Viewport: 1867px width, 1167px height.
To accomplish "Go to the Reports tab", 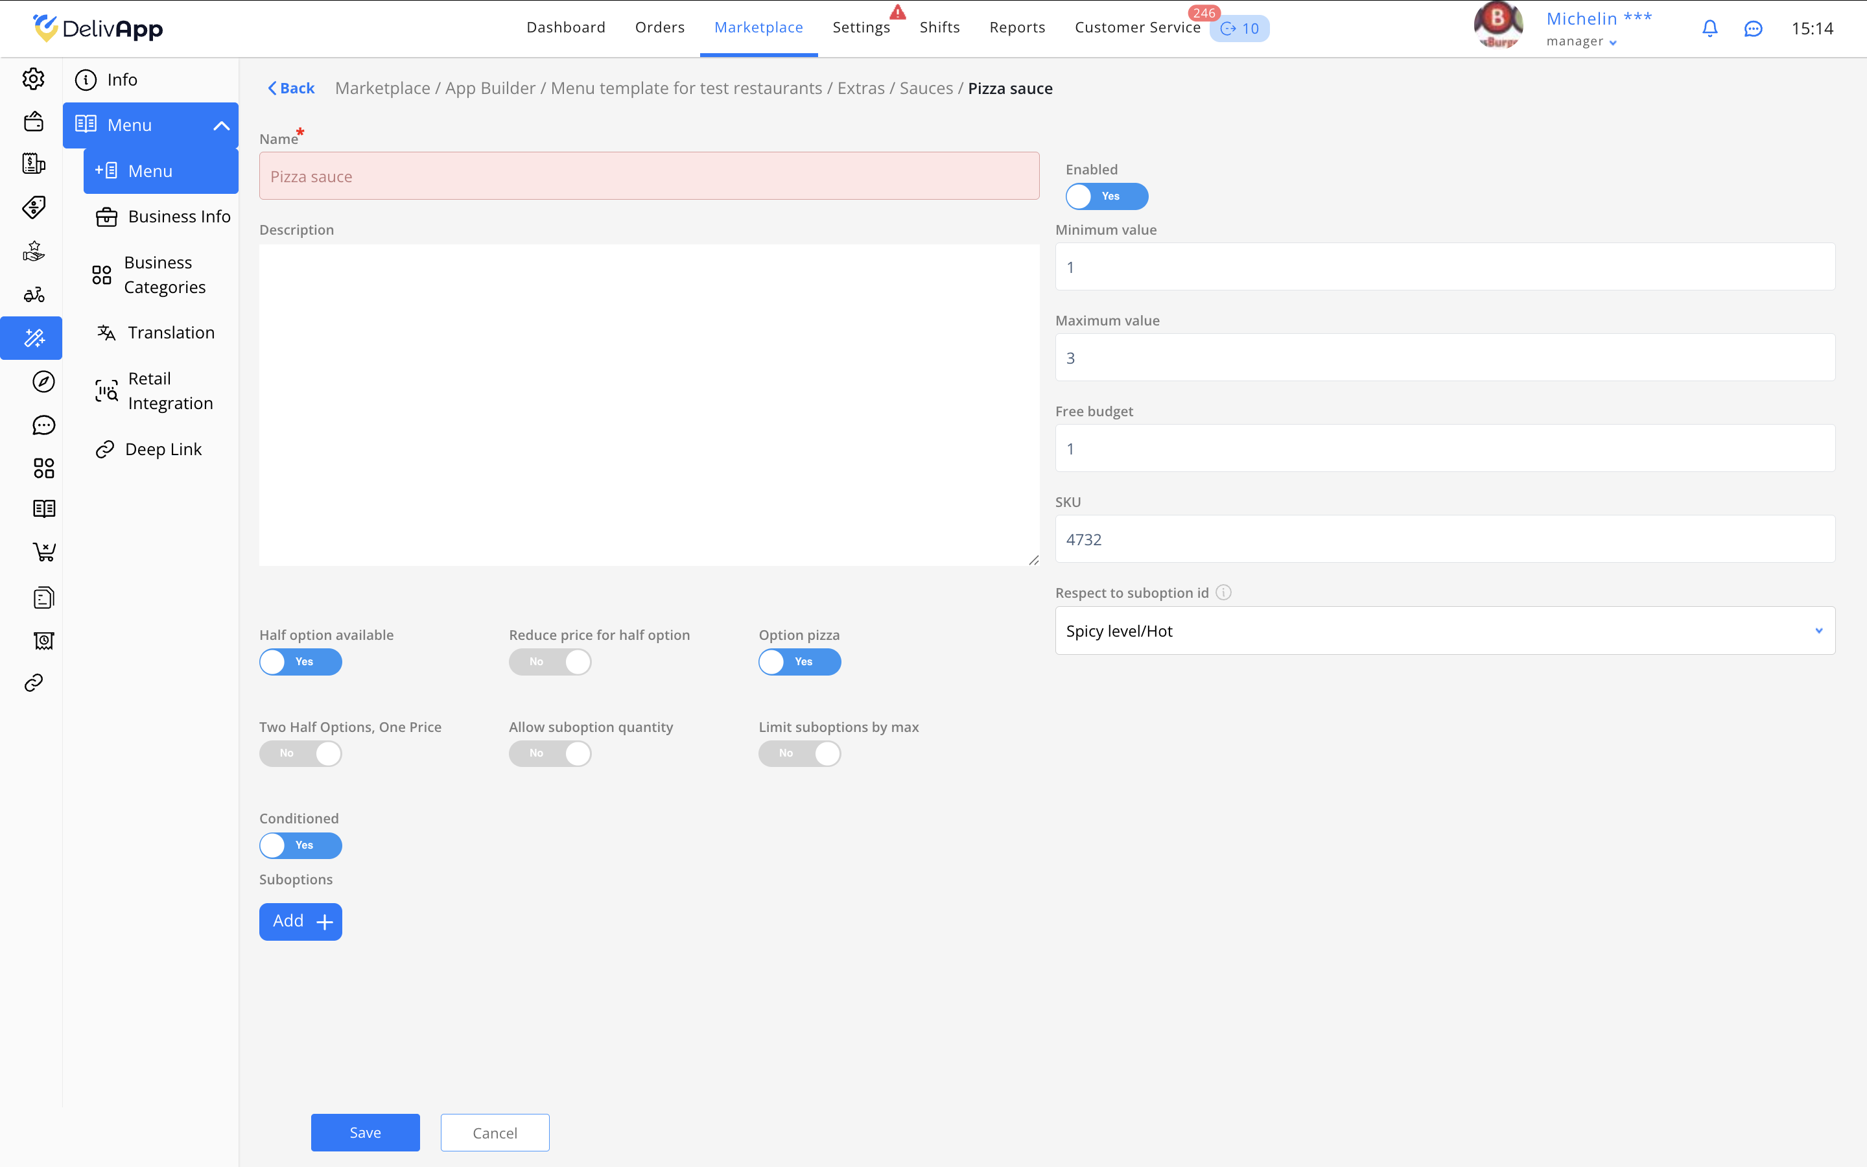I will (1016, 28).
